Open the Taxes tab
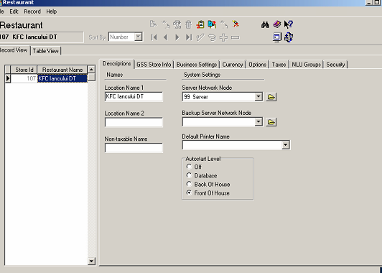 [x=279, y=65]
